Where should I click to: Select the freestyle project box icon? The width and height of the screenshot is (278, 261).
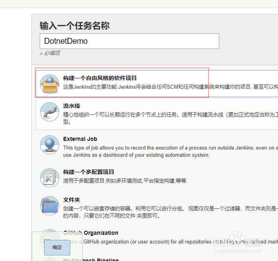pos(50,84)
